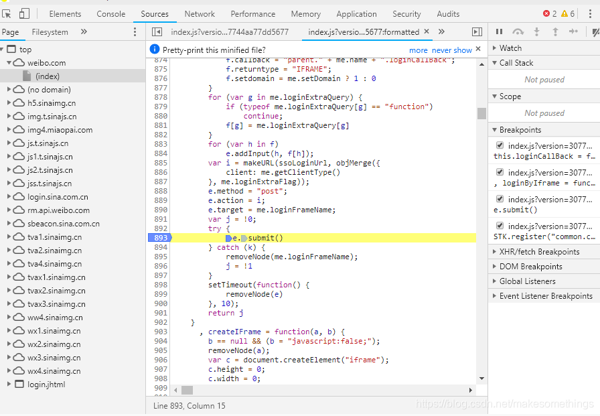The width and height of the screenshot is (600, 416).
Task: Collapse the top frame node
Action: point(2,50)
